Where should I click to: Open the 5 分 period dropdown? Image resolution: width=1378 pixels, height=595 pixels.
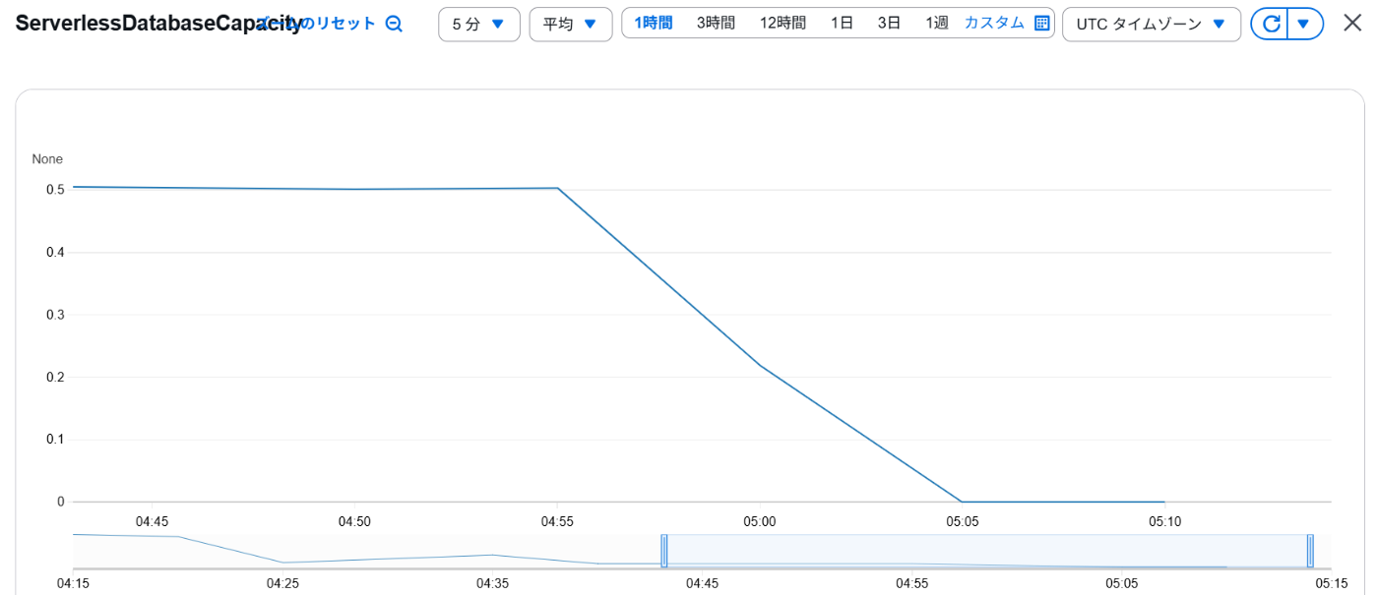click(478, 24)
